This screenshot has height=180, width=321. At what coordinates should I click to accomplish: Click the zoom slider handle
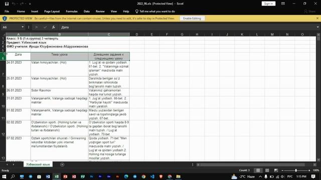coord(296,170)
